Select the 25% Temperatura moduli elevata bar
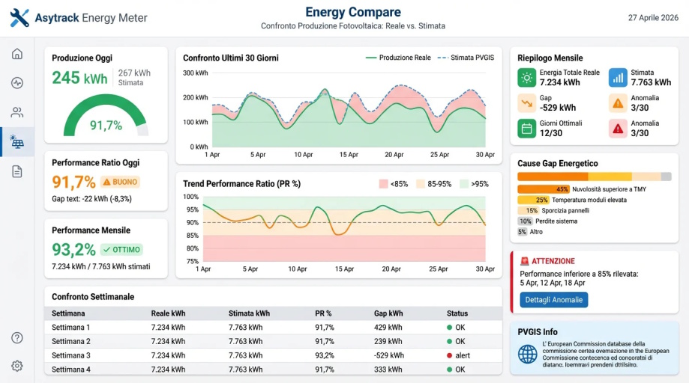 pos(533,200)
